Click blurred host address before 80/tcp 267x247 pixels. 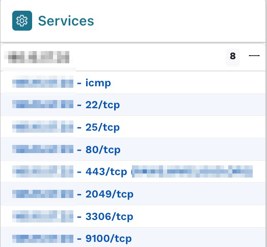[43, 149]
